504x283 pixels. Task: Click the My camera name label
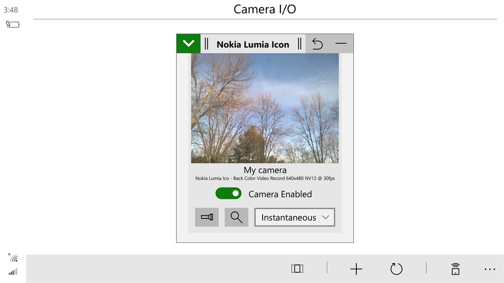265,170
